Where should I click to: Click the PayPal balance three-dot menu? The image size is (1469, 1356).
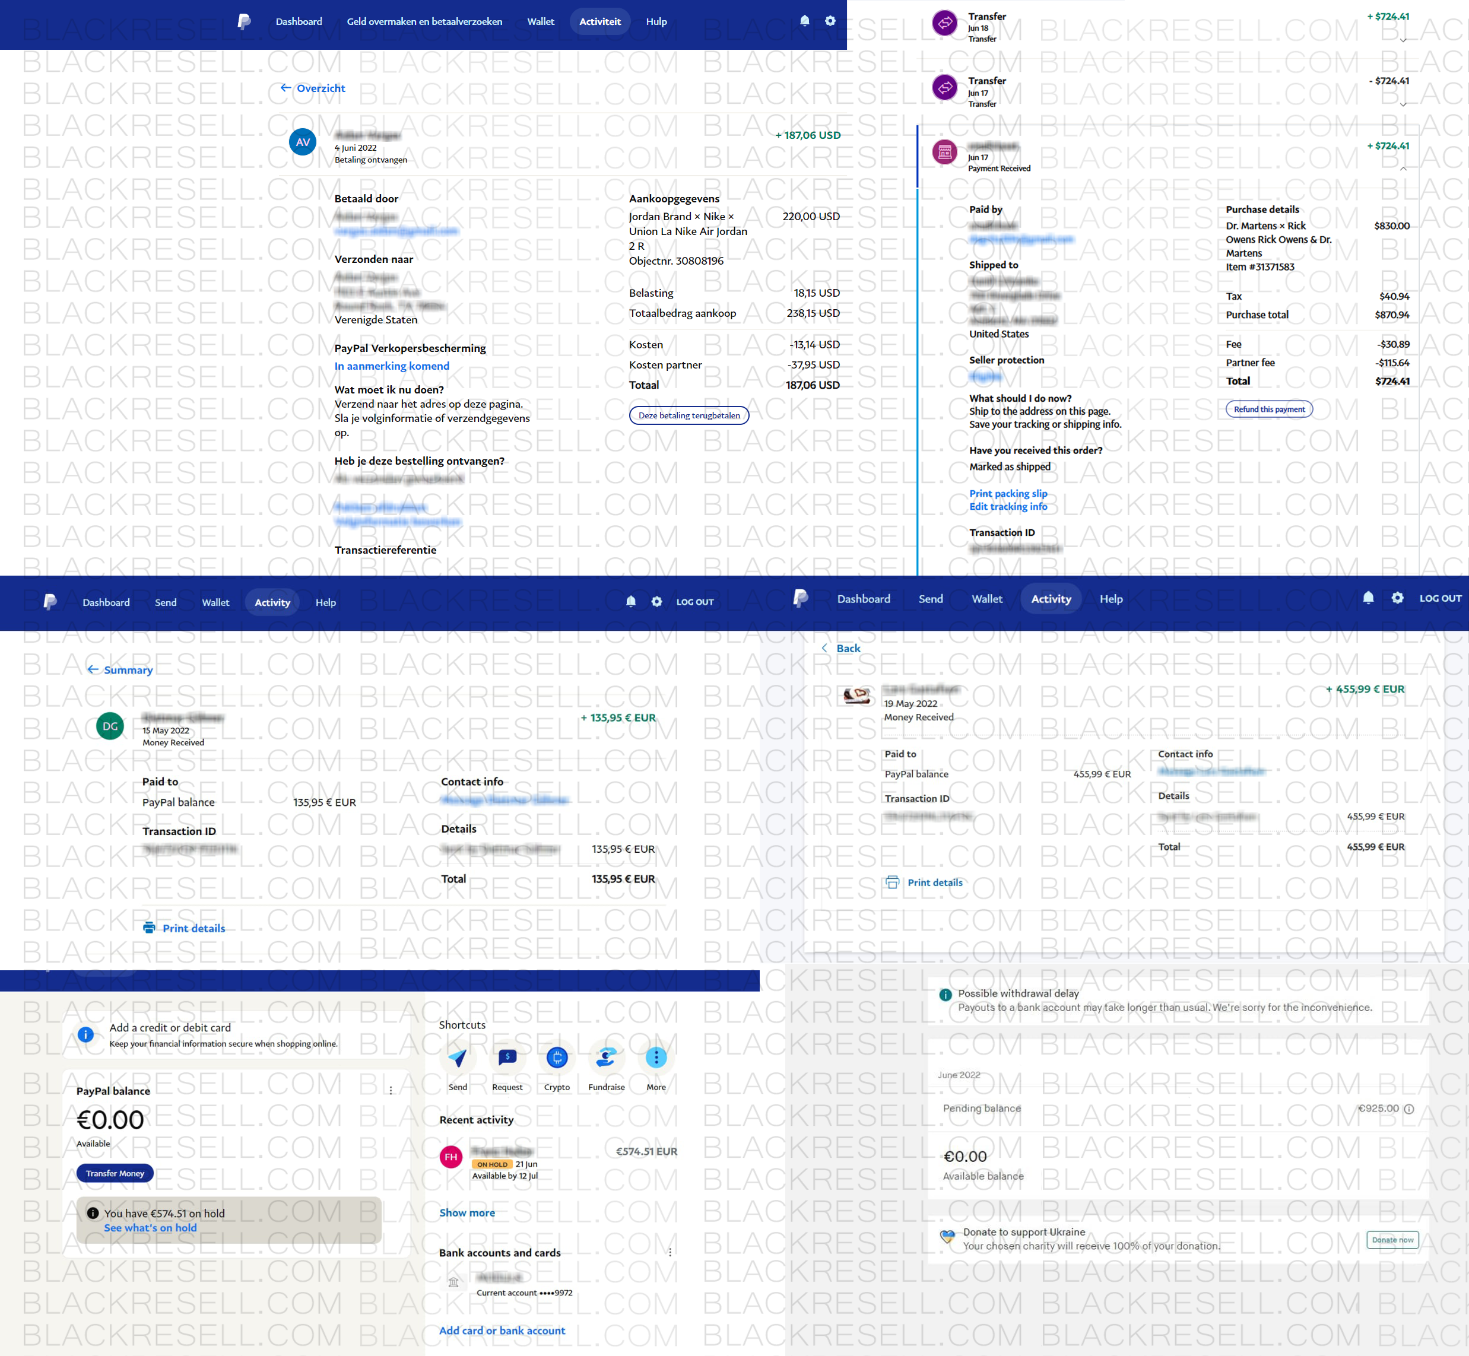click(391, 1091)
